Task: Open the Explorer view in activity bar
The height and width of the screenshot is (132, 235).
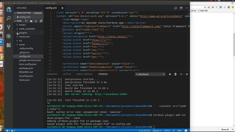Action: (x=8, y=10)
